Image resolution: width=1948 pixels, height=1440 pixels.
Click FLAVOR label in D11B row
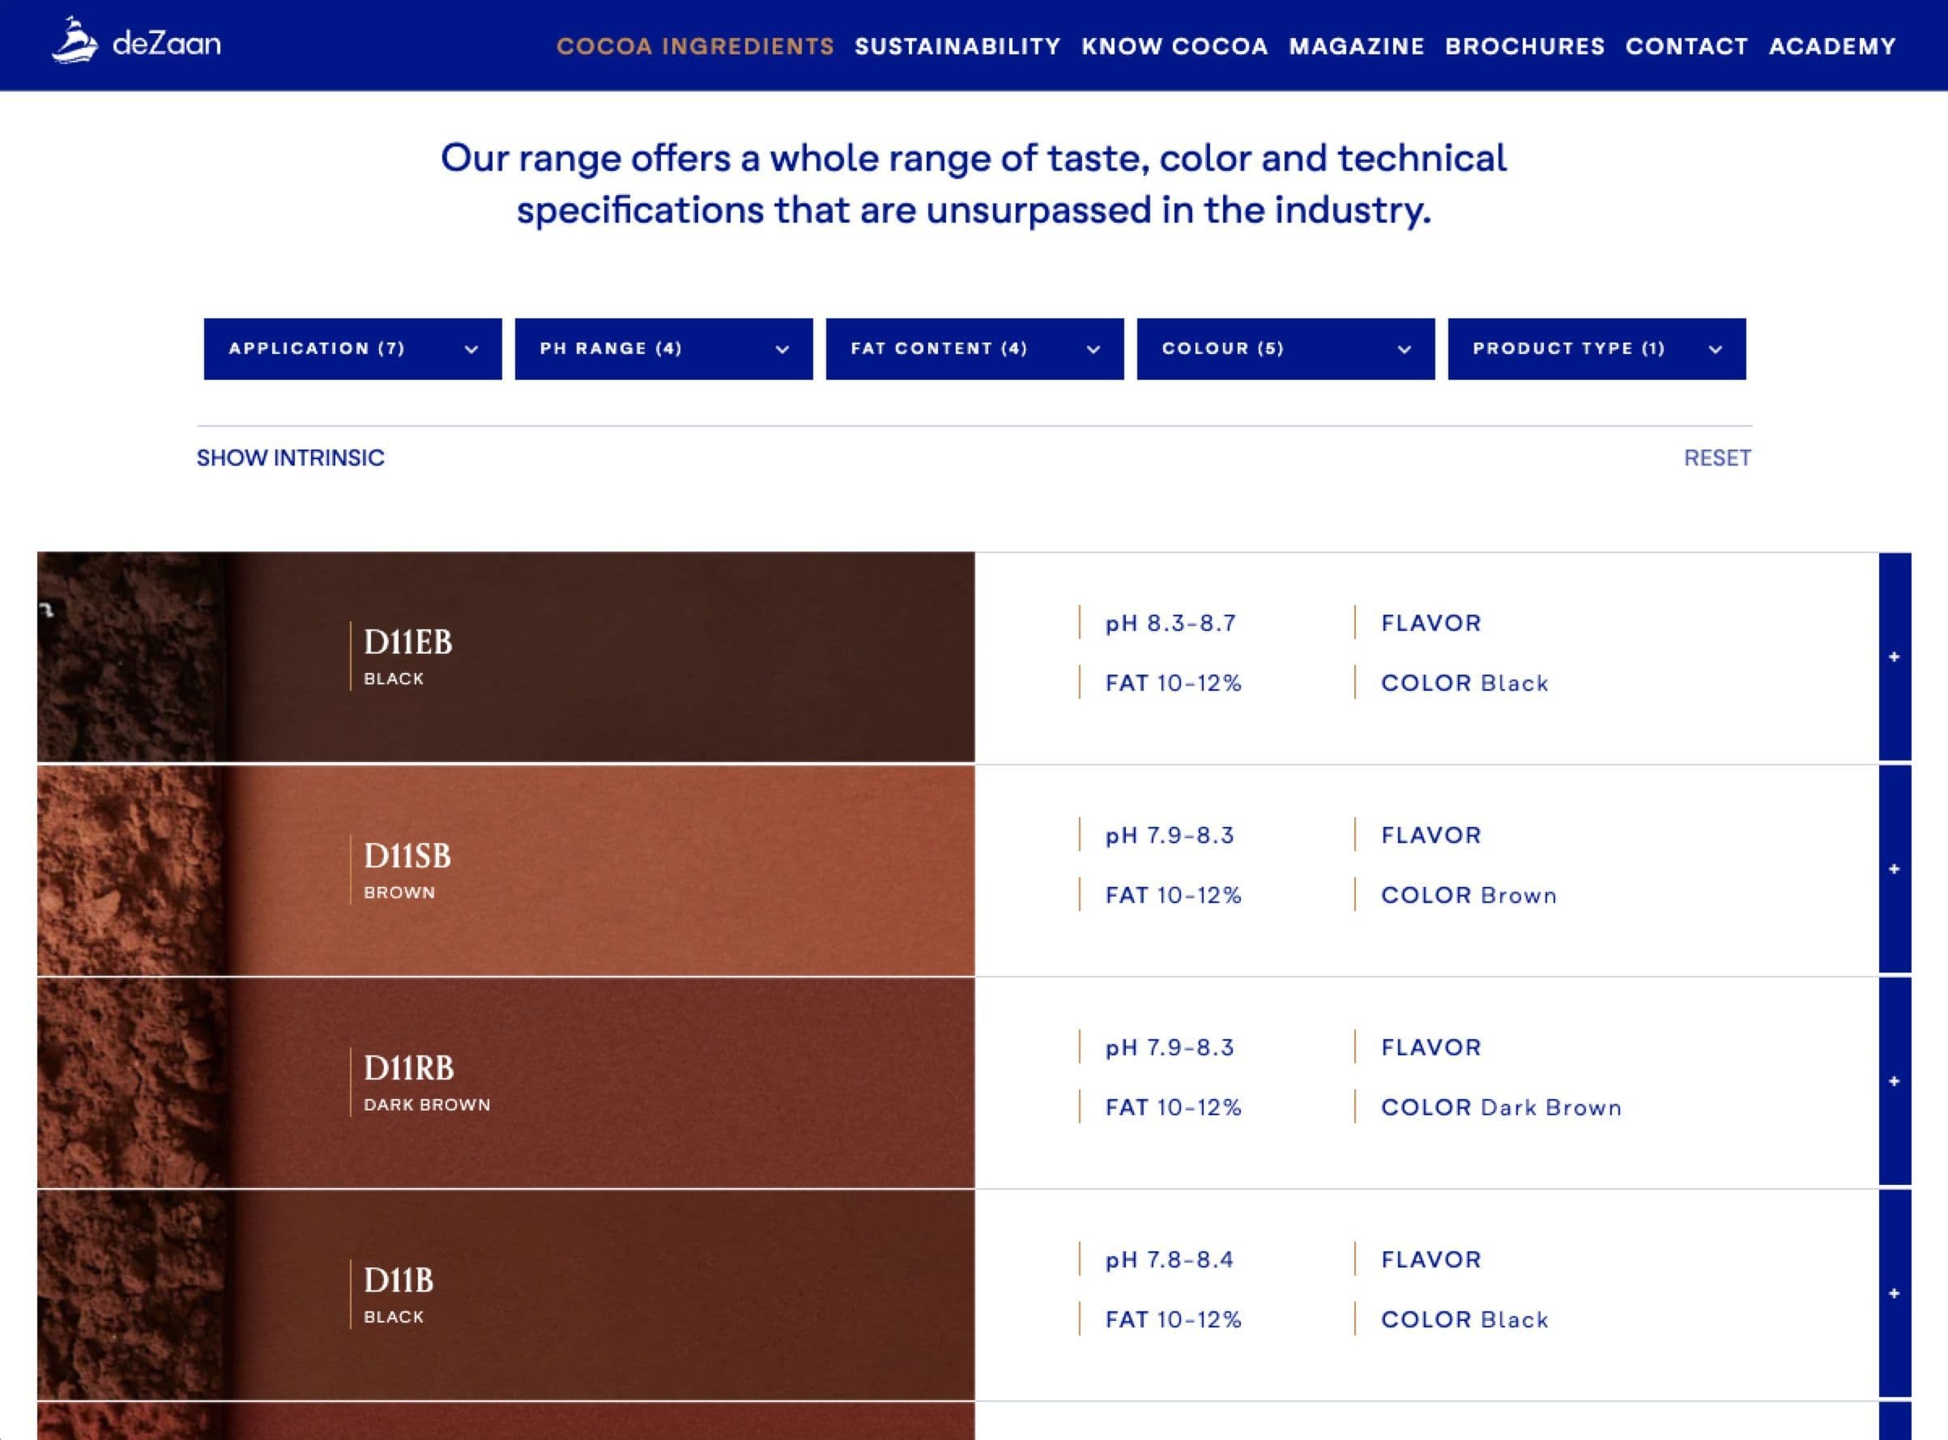1431,1259
